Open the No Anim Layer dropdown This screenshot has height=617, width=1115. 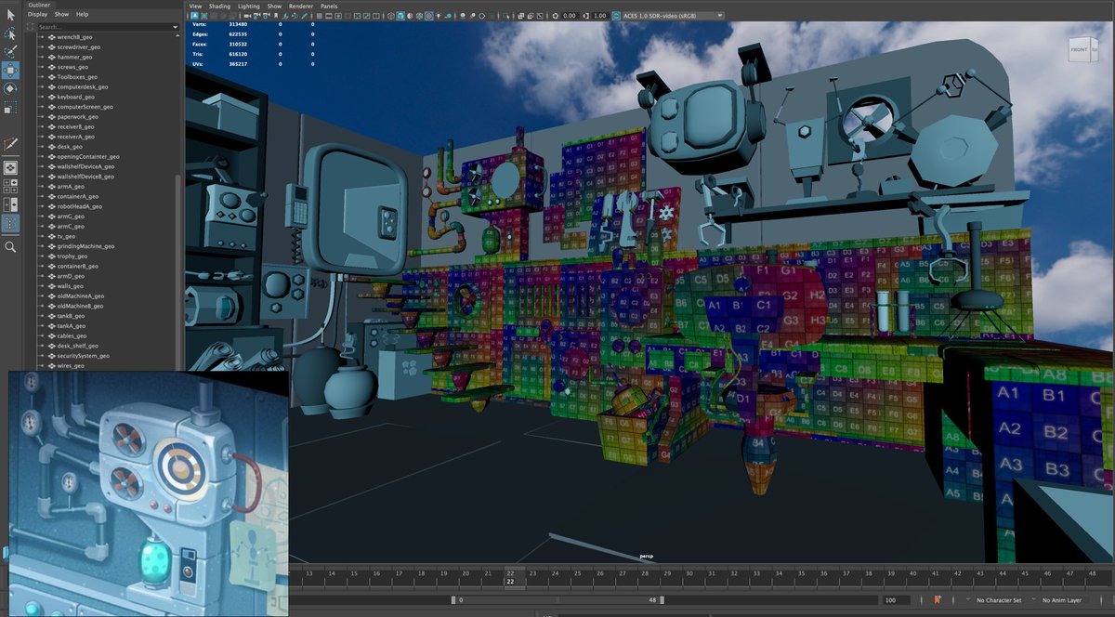click(x=1060, y=599)
